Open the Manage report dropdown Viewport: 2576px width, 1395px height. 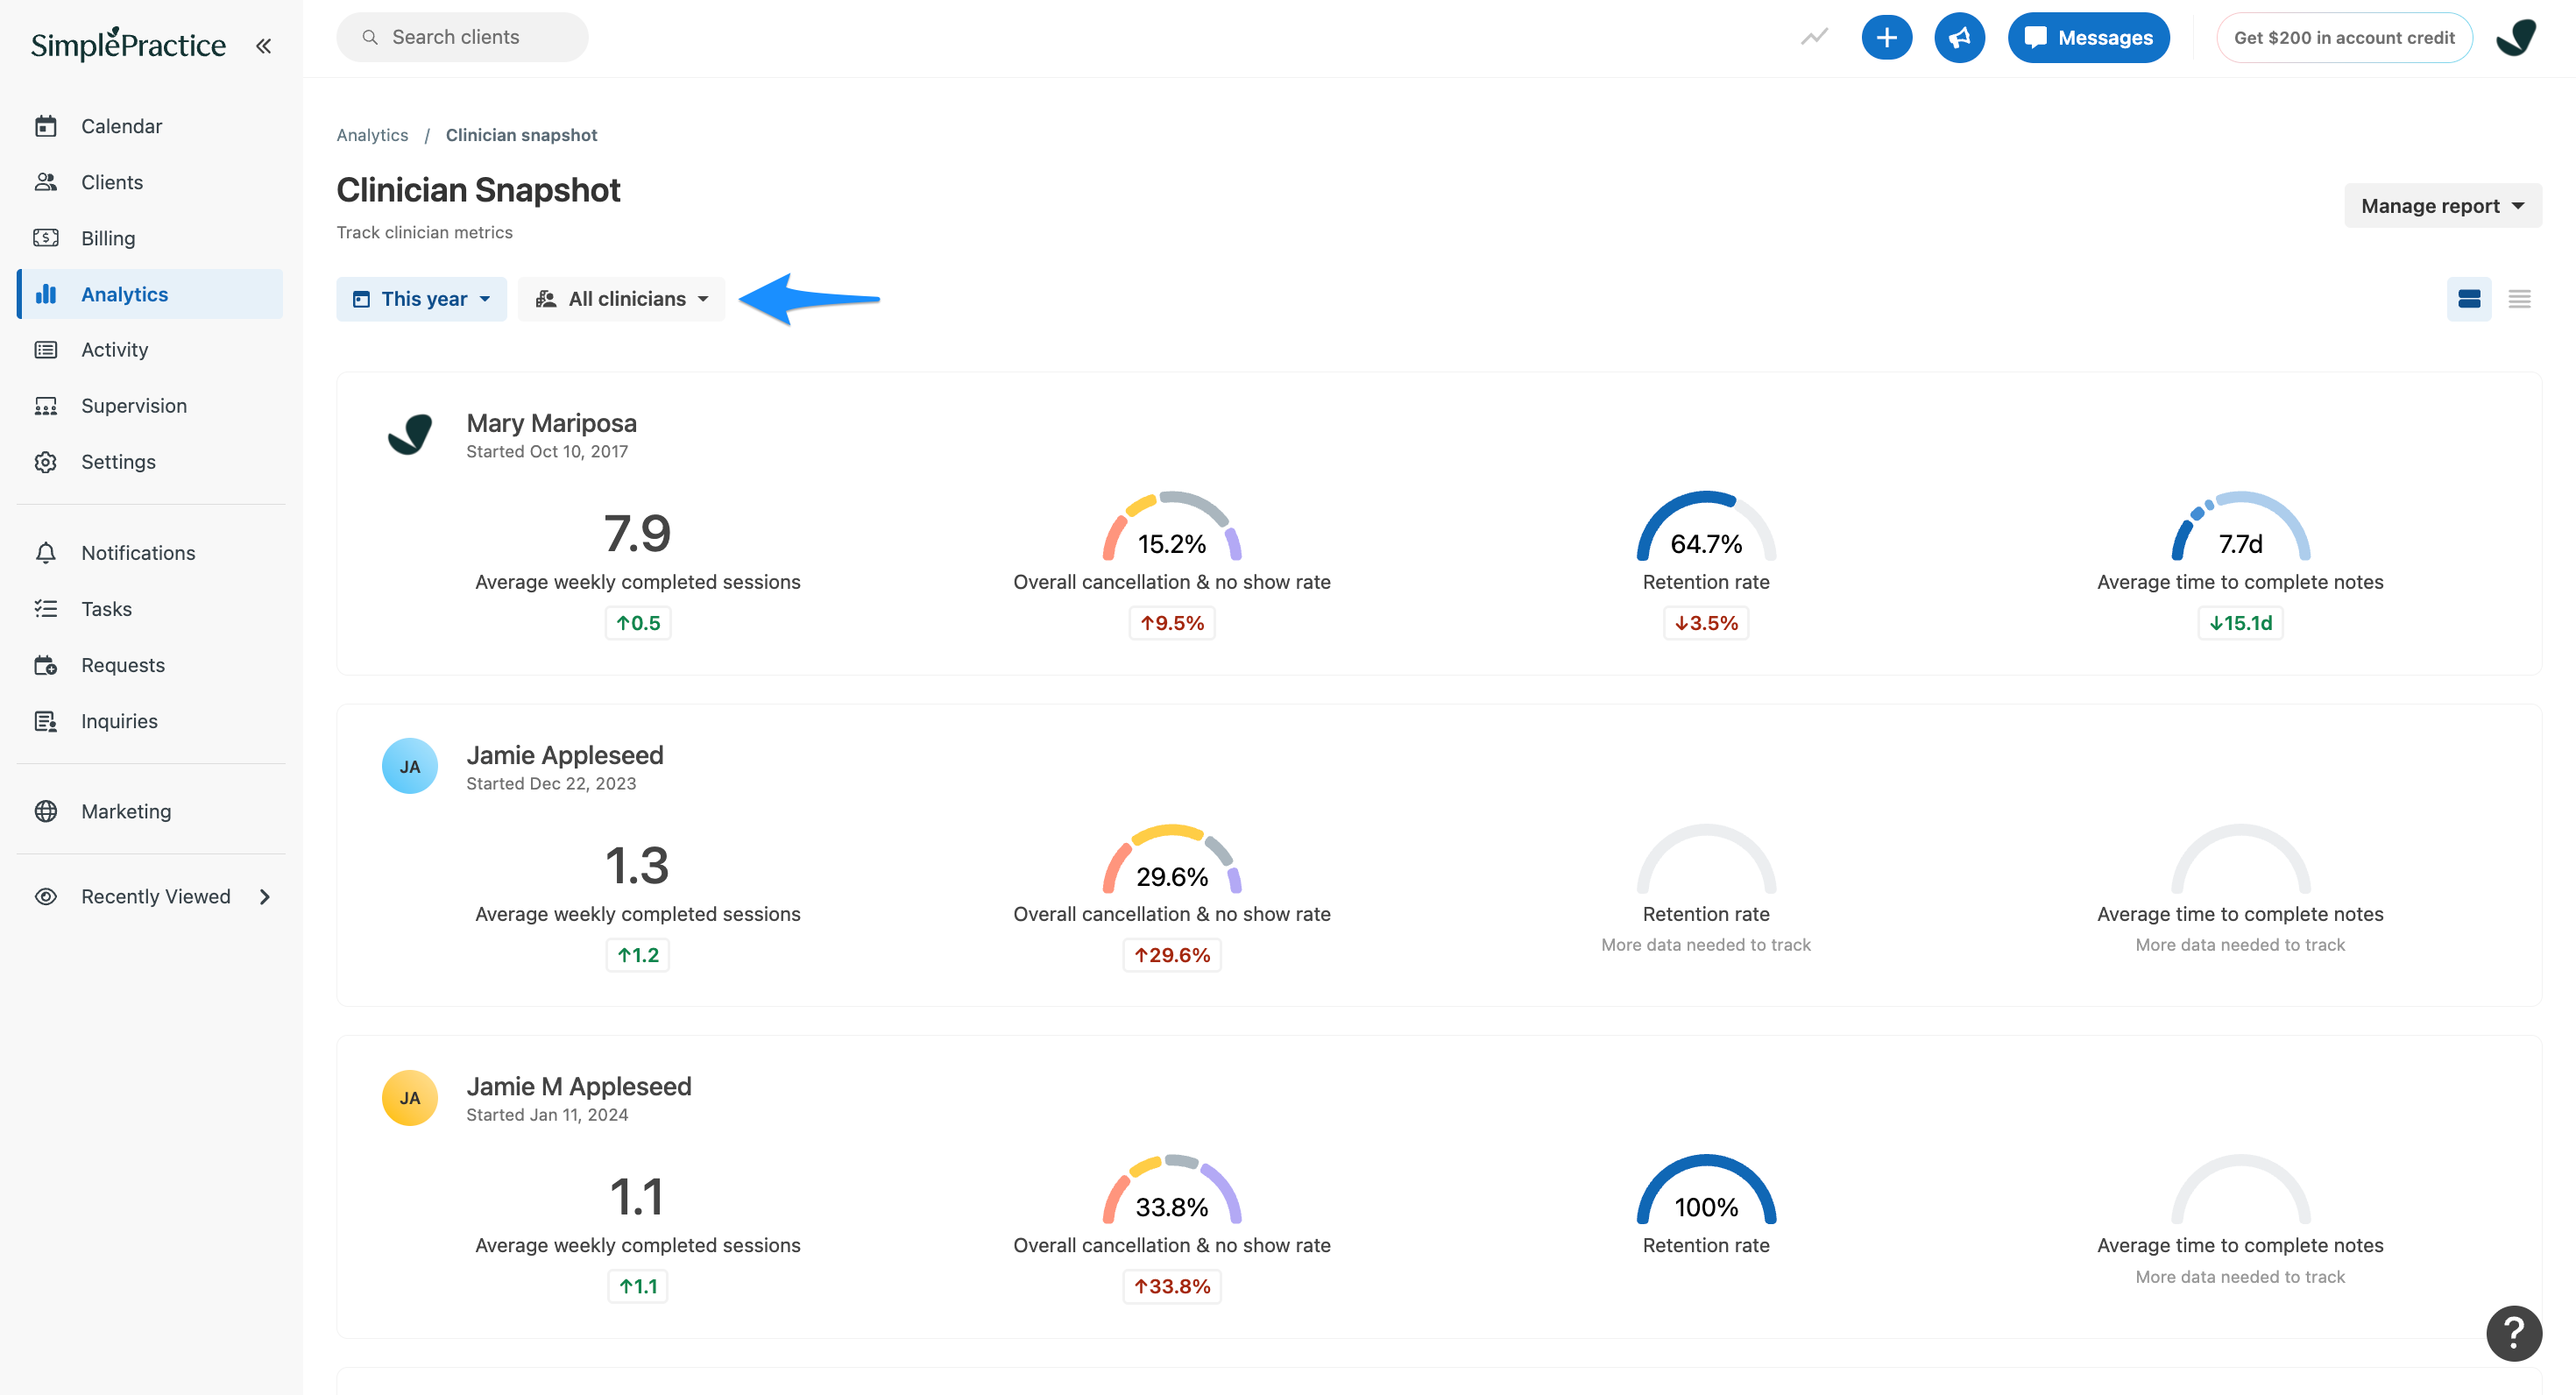[2442, 206]
